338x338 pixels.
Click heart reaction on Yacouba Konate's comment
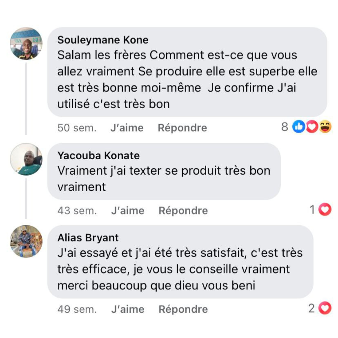pos(325,210)
